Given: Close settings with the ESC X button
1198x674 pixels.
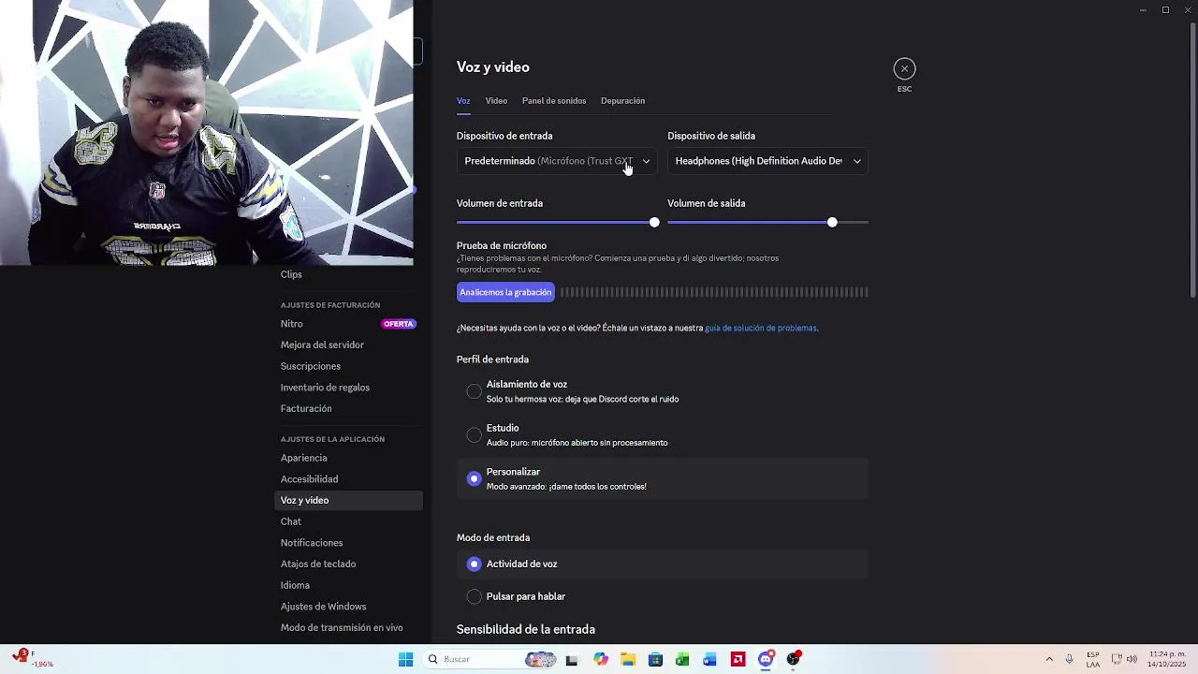Looking at the screenshot, I should click(904, 68).
